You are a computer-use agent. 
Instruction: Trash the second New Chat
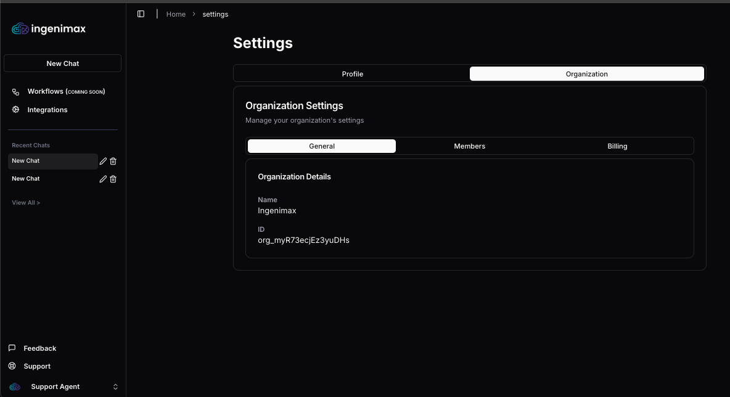(113, 179)
